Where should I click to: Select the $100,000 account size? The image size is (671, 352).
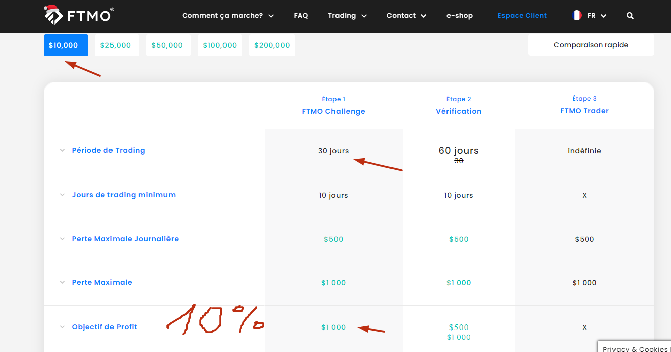coord(220,45)
